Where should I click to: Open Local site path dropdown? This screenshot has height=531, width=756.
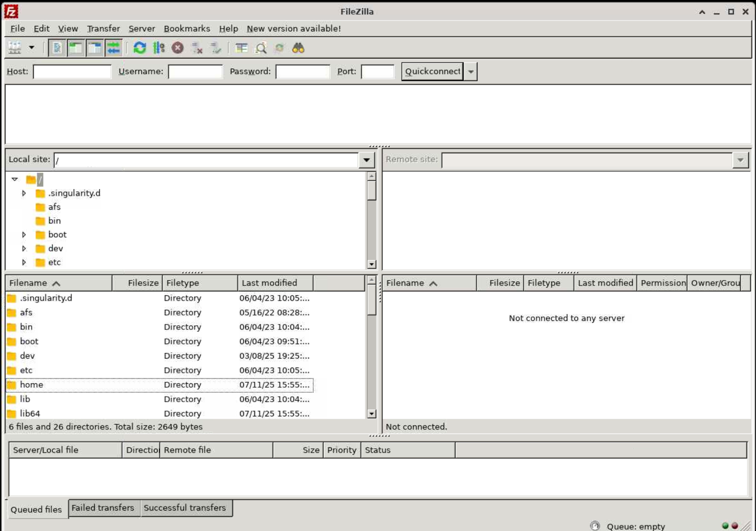pos(366,160)
